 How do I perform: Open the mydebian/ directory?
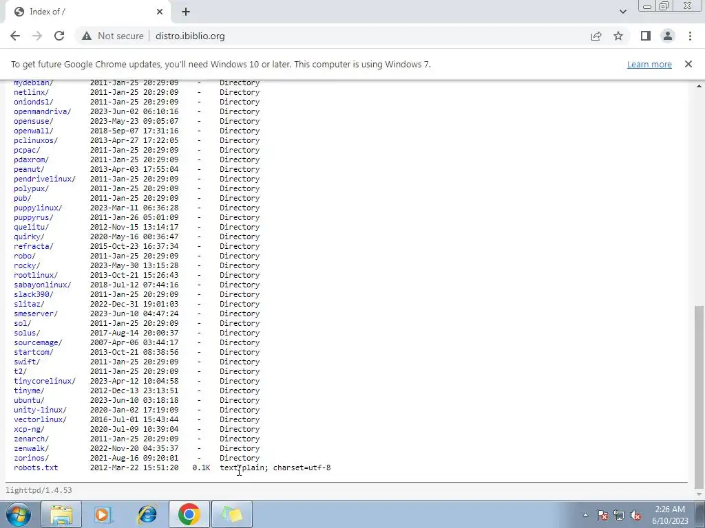pyautogui.click(x=34, y=82)
